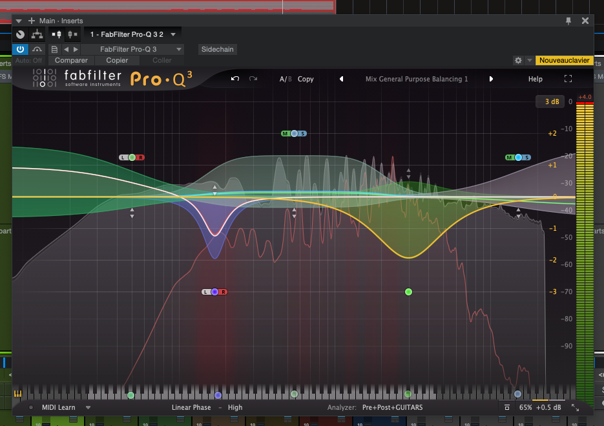Open the FabFilter Pro-Q 3 preset dropdown
Screen dimensions: 604x426
click(x=132, y=49)
